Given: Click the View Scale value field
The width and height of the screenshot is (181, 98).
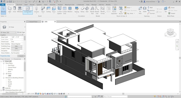Looking at the screenshot, I should [x=17, y=37].
